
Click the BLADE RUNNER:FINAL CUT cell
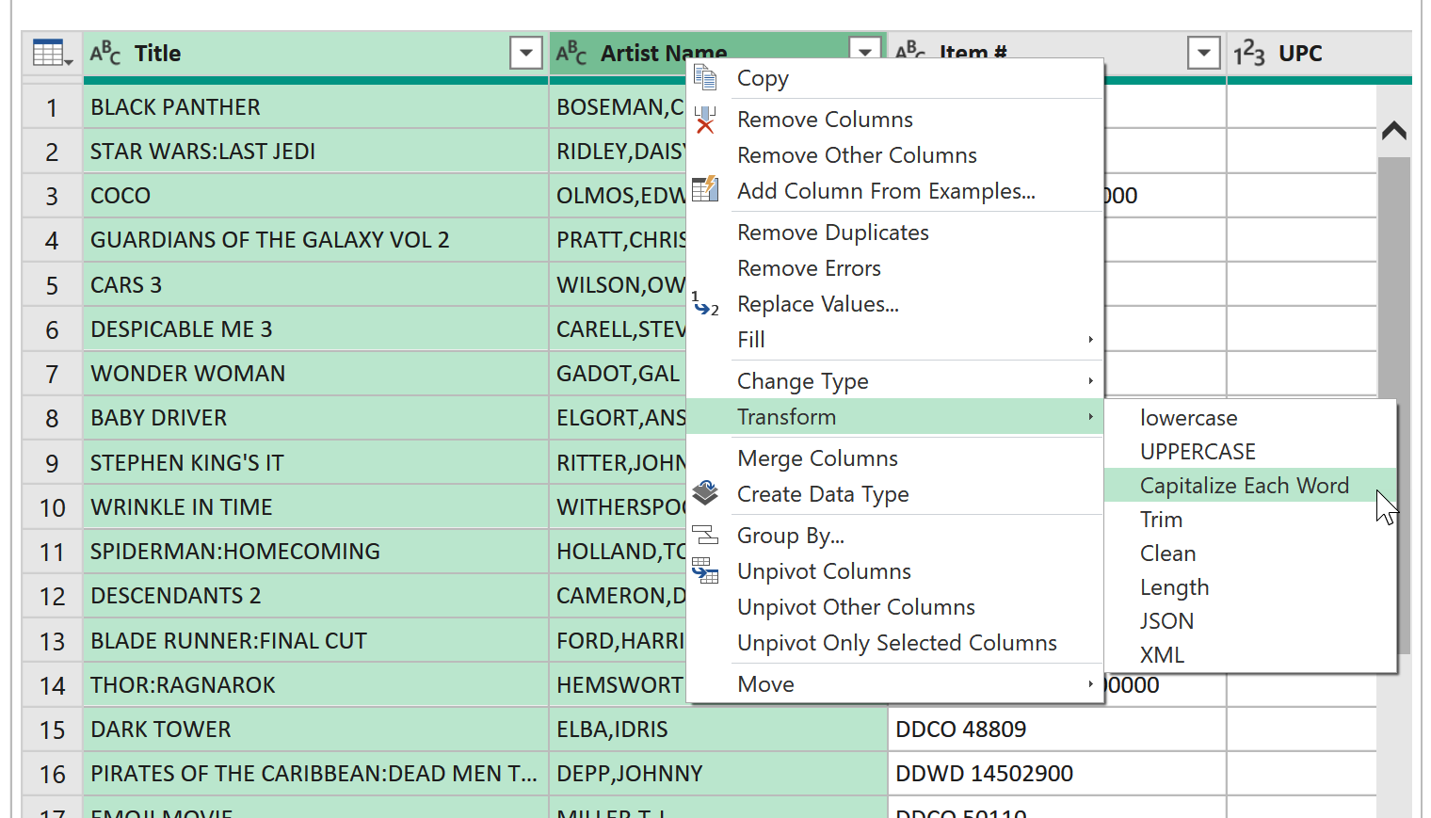315,641
